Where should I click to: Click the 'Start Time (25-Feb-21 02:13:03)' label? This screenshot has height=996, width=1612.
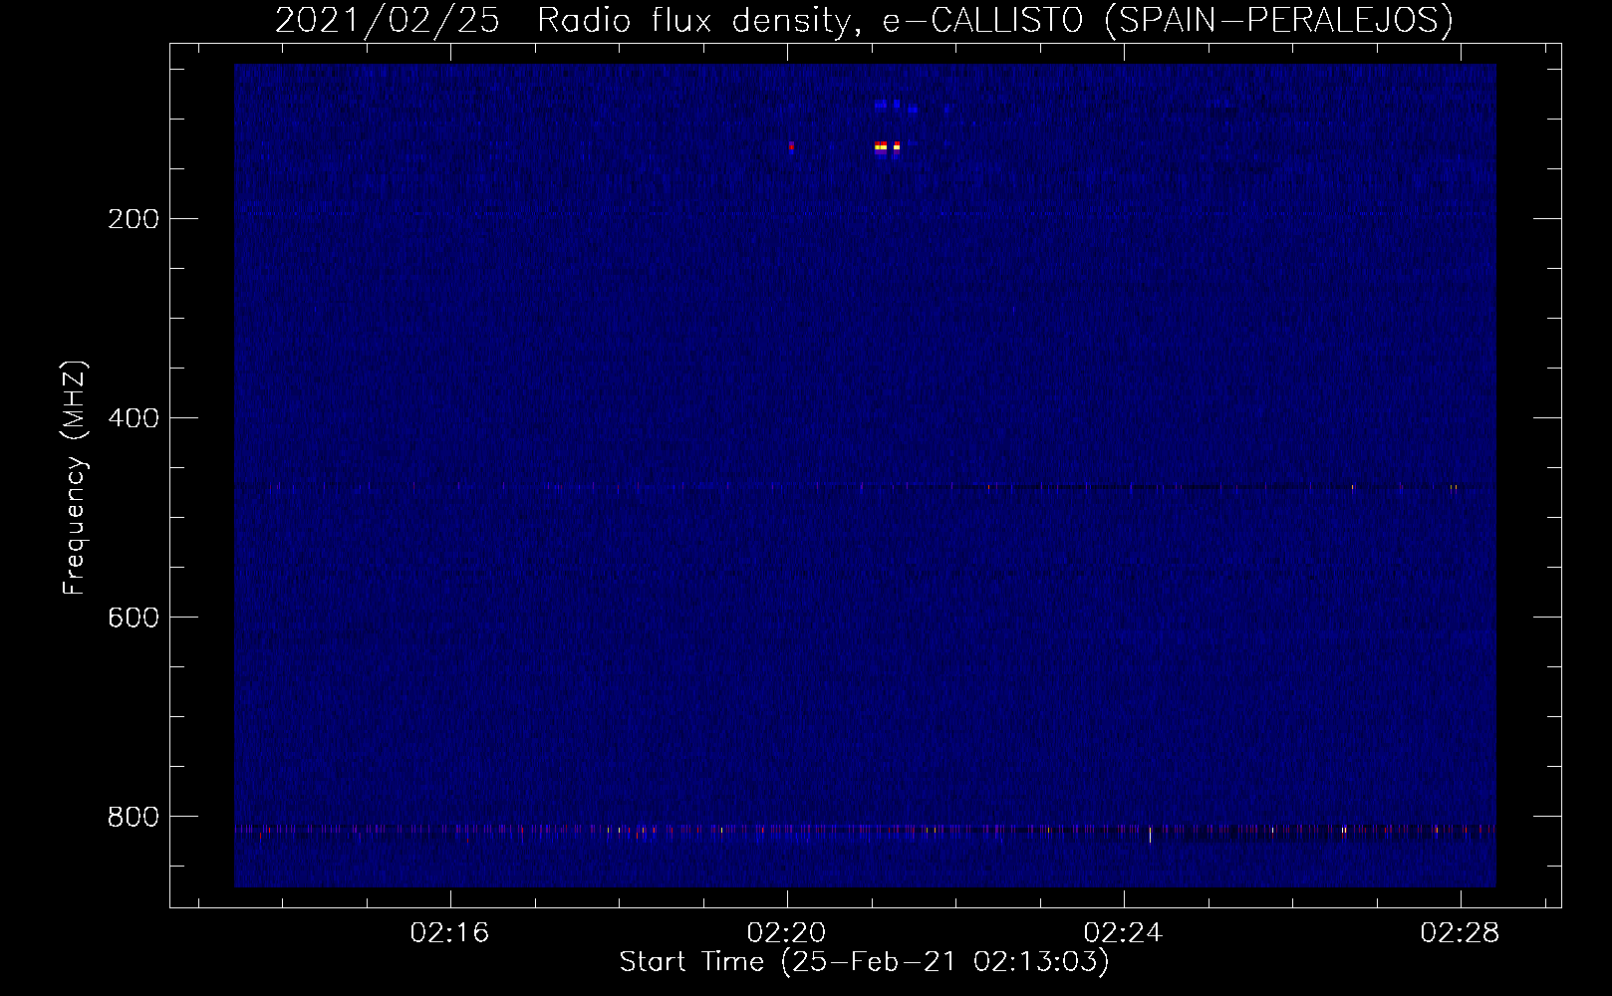click(x=864, y=963)
